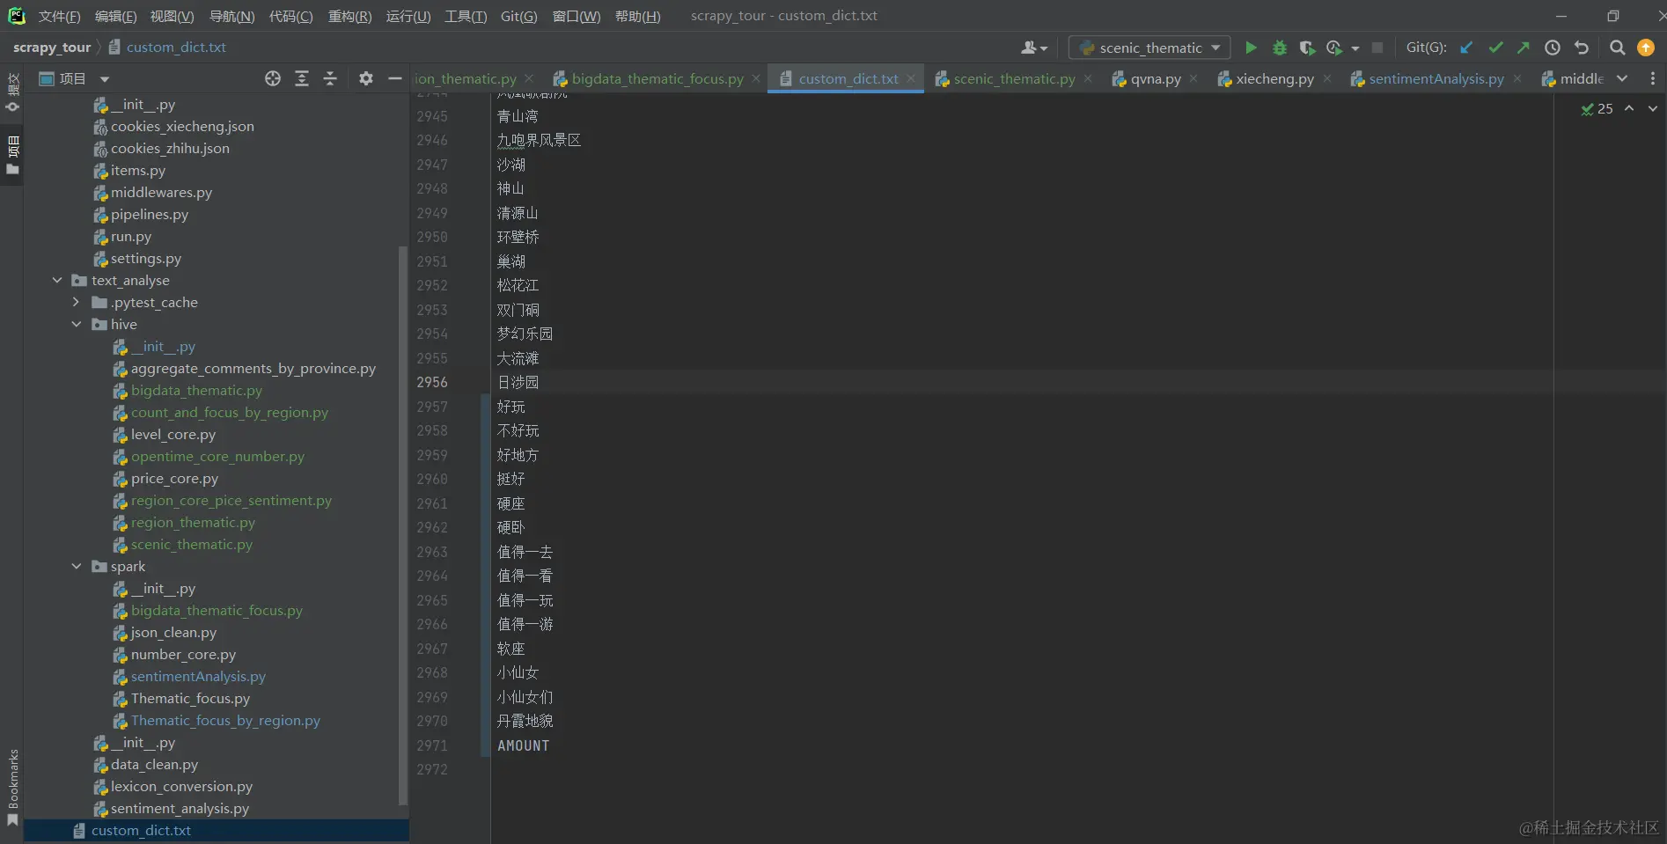Open the Git(G) menu
The image size is (1667, 844).
click(518, 17)
